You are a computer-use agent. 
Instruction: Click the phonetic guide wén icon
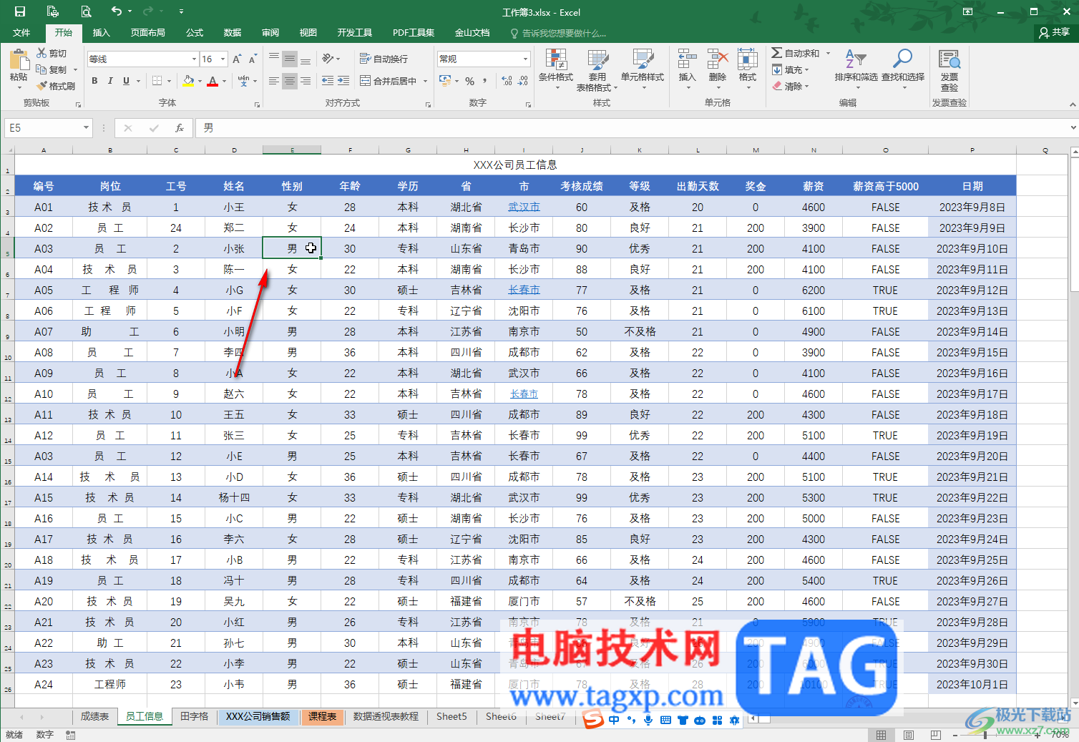[x=244, y=81]
